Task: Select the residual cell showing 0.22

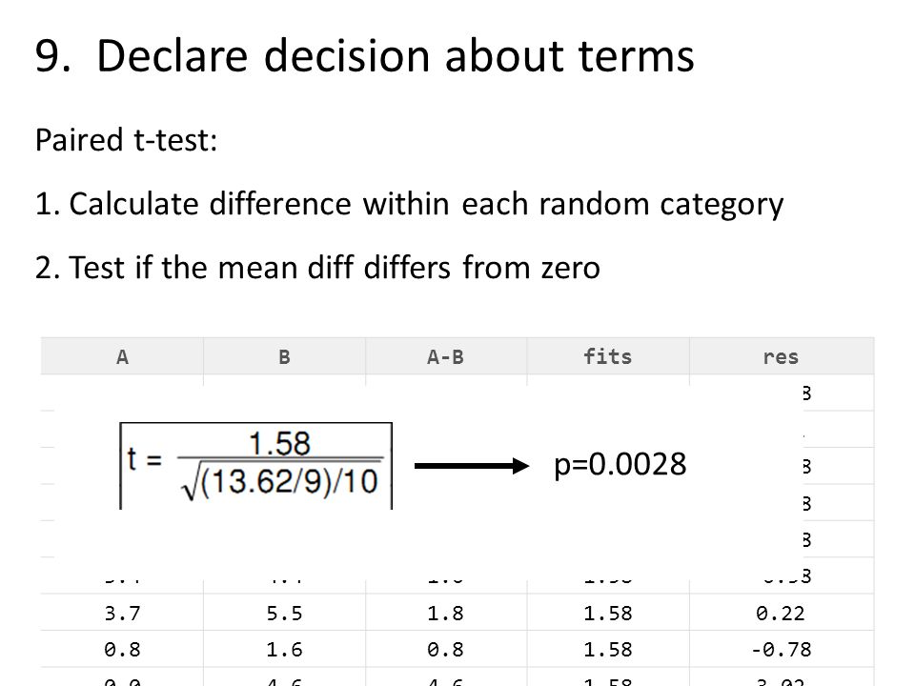Action: click(781, 613)
